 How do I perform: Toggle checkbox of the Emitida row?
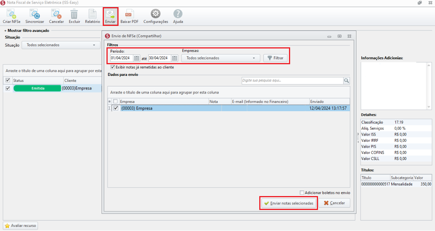pos(8,88)
